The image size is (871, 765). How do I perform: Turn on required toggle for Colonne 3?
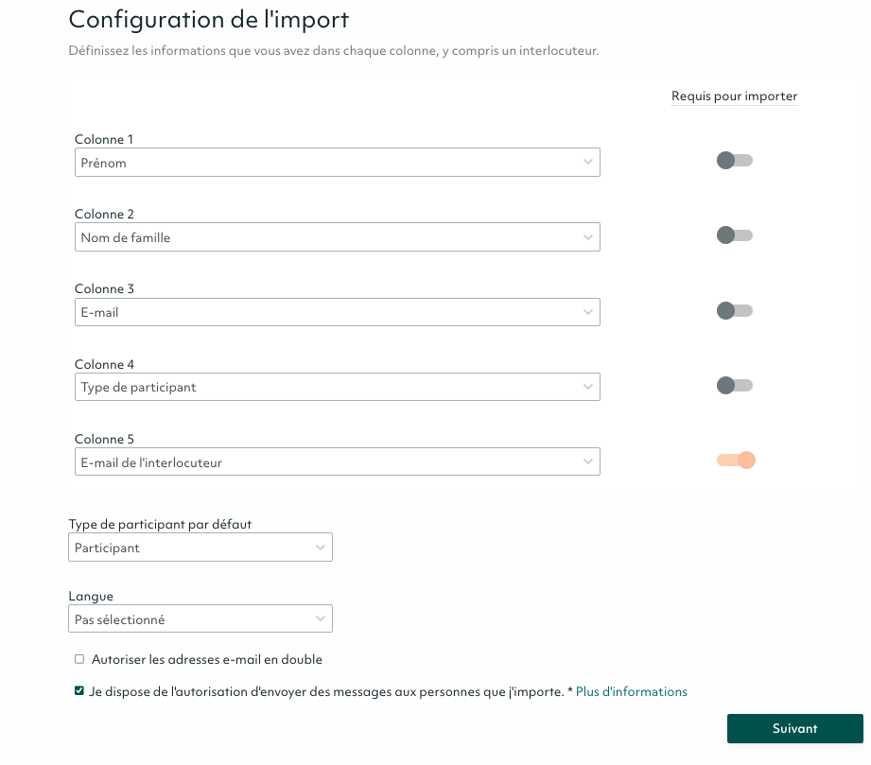point(734,310)
